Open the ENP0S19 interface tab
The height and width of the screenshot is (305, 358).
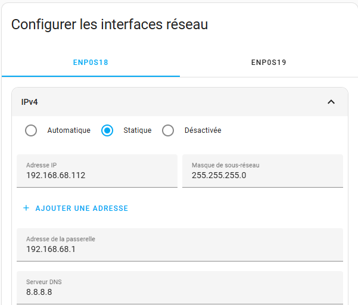pyautogui.click(x=269, y=63)
